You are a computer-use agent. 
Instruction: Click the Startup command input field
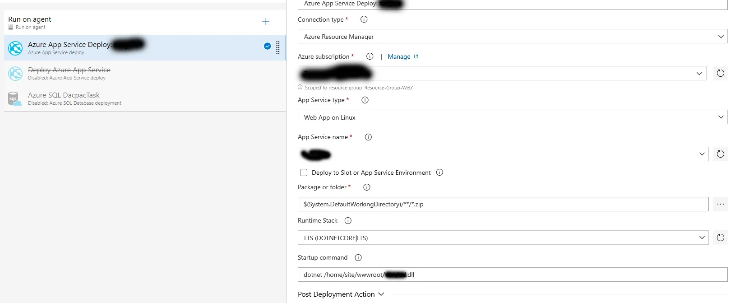513,275
